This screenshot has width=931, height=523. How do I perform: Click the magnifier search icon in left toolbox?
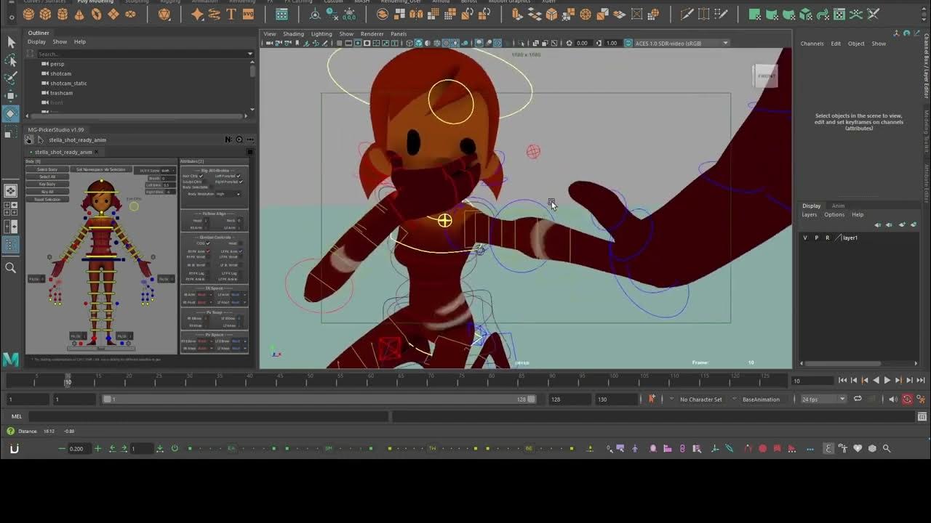coord(11,268)
